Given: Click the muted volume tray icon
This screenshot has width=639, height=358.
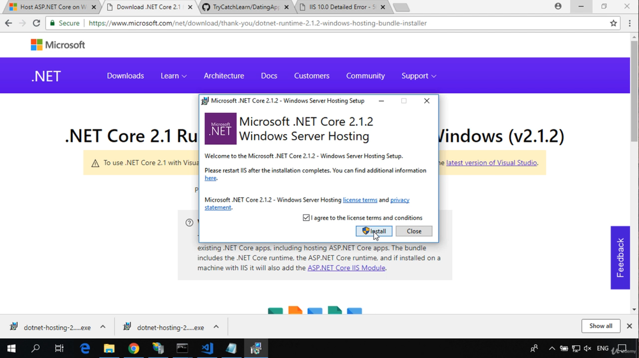Looking at the screenshot, I should [587, 348].
